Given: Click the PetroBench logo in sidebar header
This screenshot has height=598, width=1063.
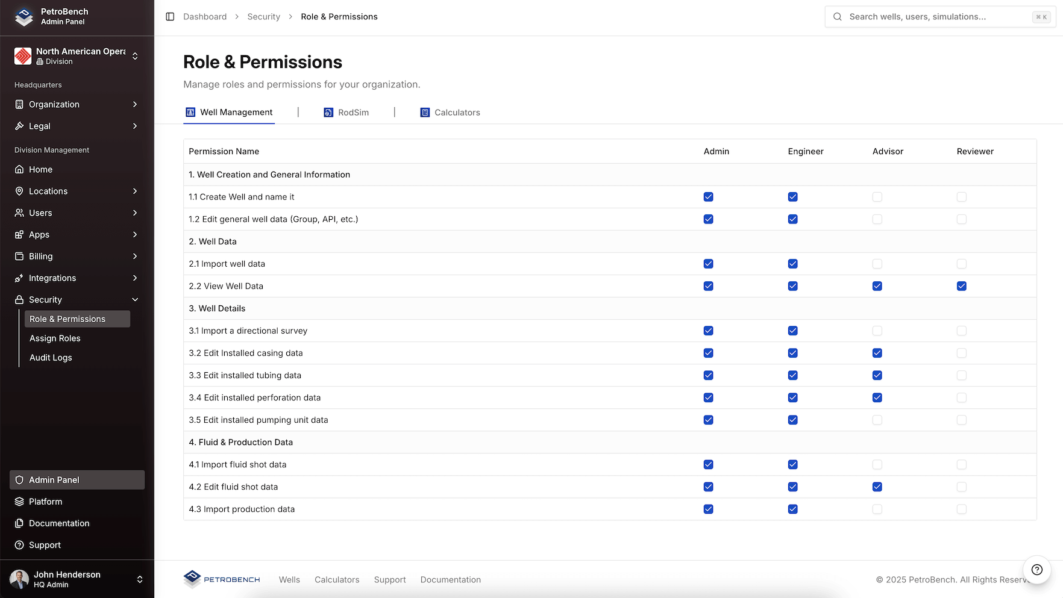Looking at the screenshot, I should 24,16.
